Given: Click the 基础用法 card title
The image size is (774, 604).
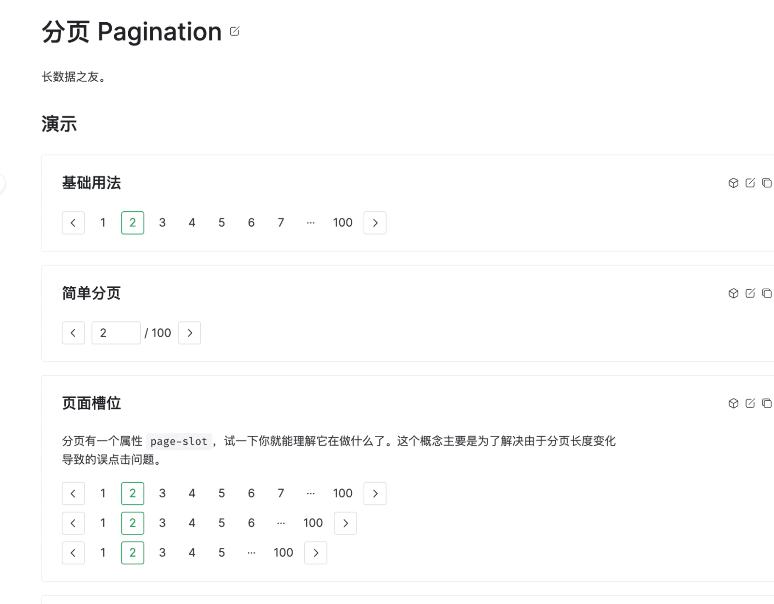Looking at the screenshot, I should pyautogui.click(x=91, y=183).
